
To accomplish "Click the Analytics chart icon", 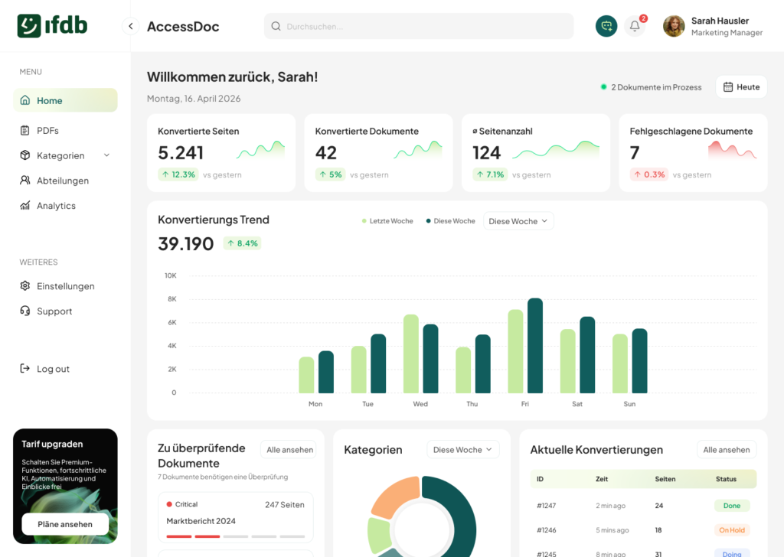I will tap(25, 205).
